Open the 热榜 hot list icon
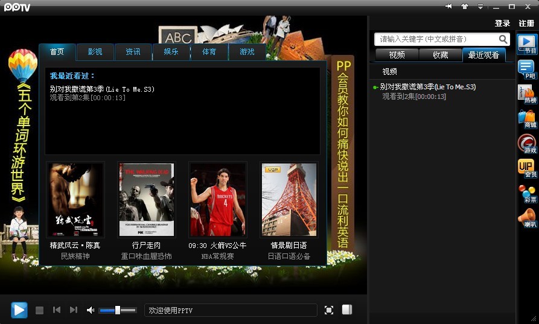The height and width of the screenshot is (324, 539). point(527,94)
